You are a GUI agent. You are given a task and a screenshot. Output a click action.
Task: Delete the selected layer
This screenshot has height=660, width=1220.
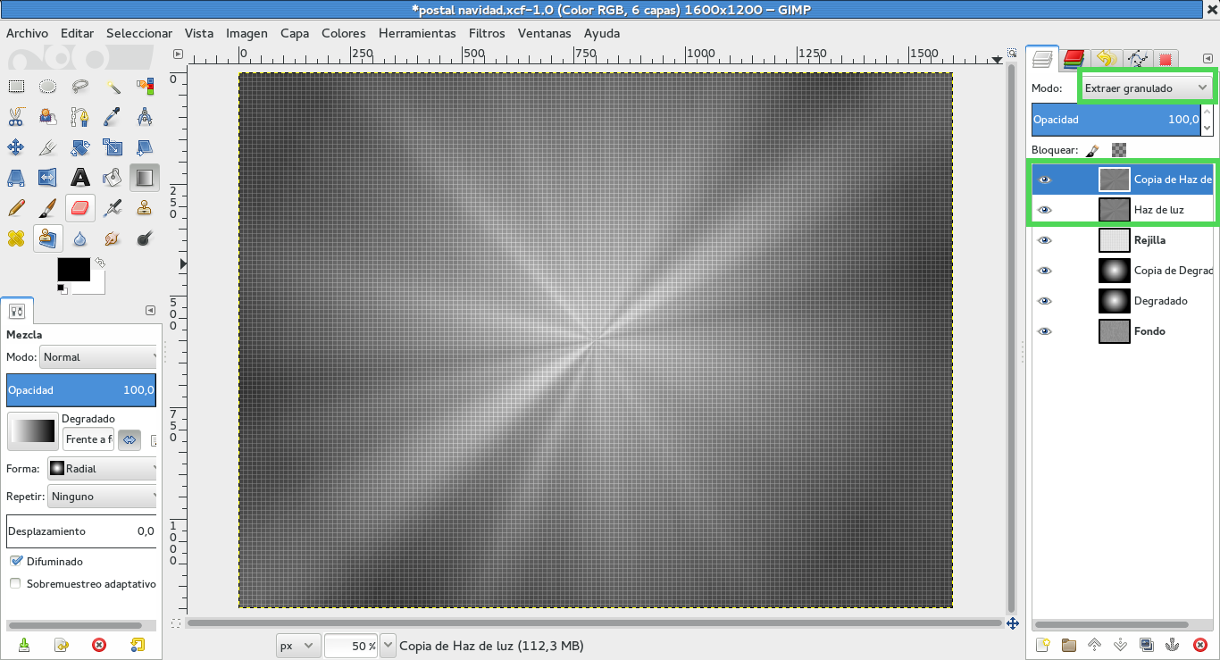1201,645
